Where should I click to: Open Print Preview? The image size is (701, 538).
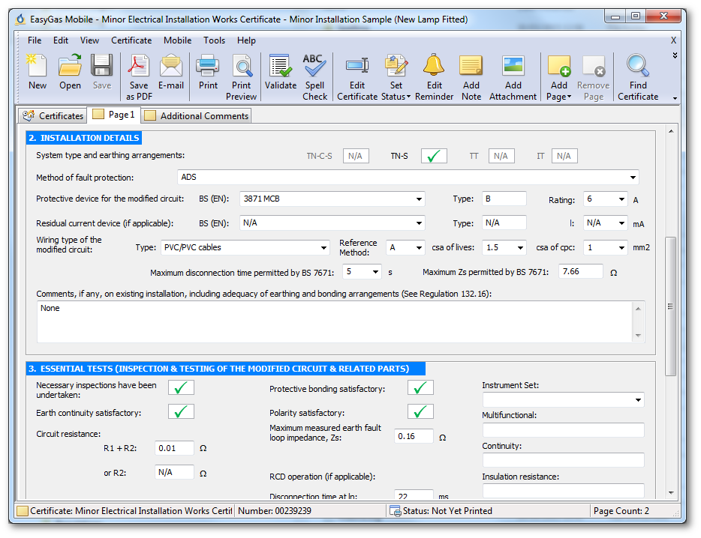(x=242, y=77)
